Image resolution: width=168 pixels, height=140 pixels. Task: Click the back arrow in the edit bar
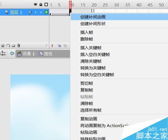pyautogui.click(x=12, y=53)
